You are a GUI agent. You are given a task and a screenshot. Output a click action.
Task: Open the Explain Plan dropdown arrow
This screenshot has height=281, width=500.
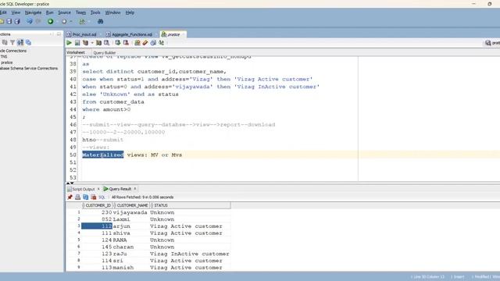pyautogui.click(x=92, y=43)
